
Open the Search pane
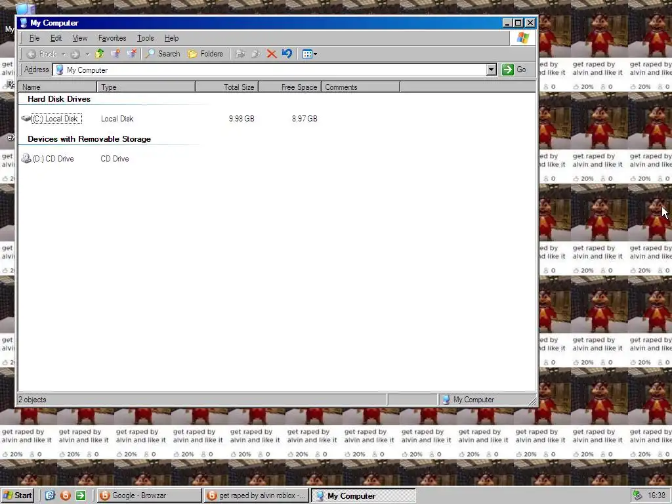click(x=163, y=54)
